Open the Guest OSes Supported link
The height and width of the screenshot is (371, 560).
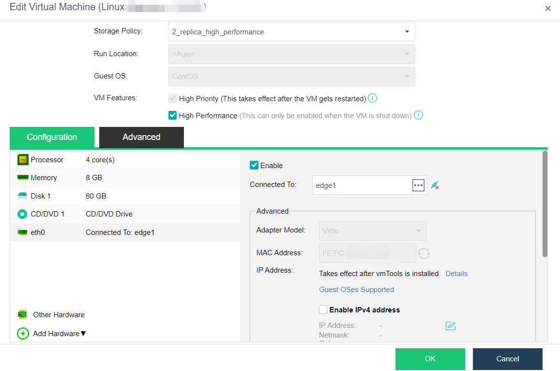[x=356, y=290]
